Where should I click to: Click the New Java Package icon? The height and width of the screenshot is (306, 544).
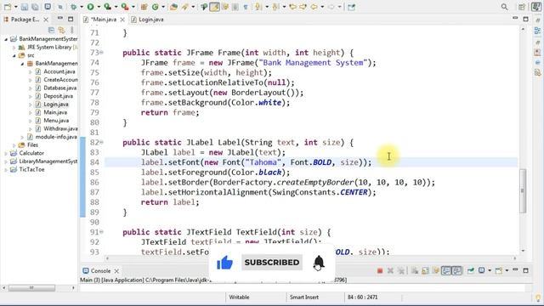coord(144,7)
